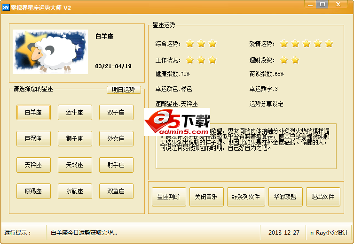This screenshot has height=244, width=354.
Task: Open the 华彩联盟 button
Action: [285, 197]
